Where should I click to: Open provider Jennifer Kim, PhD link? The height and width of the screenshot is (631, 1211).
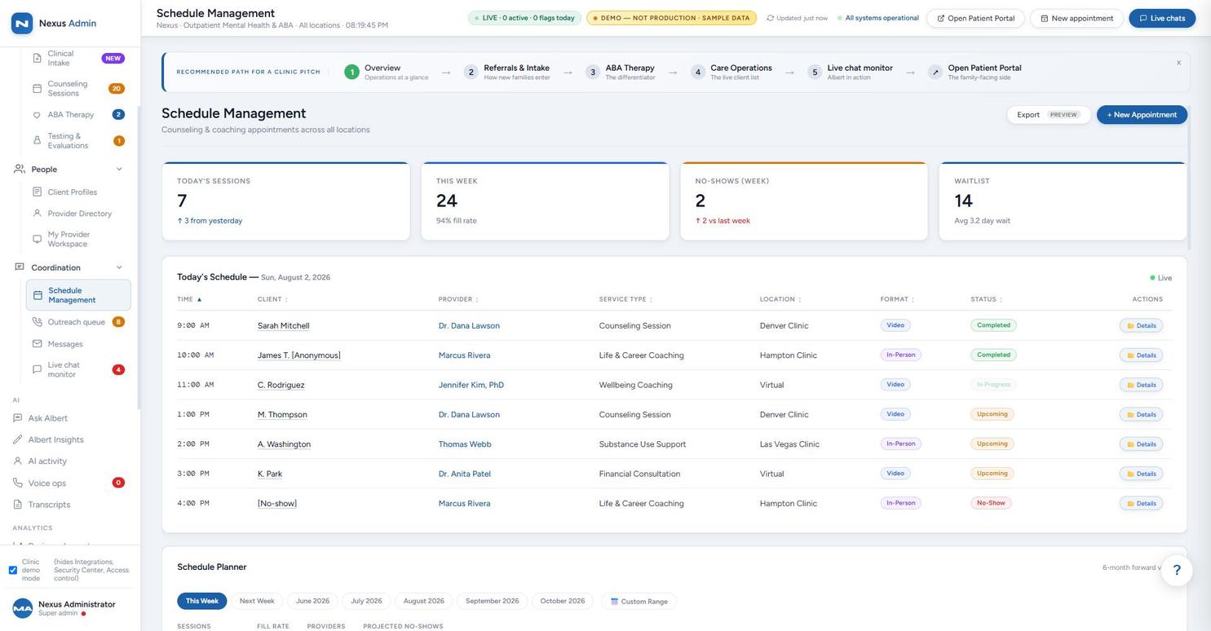[471, 385]
